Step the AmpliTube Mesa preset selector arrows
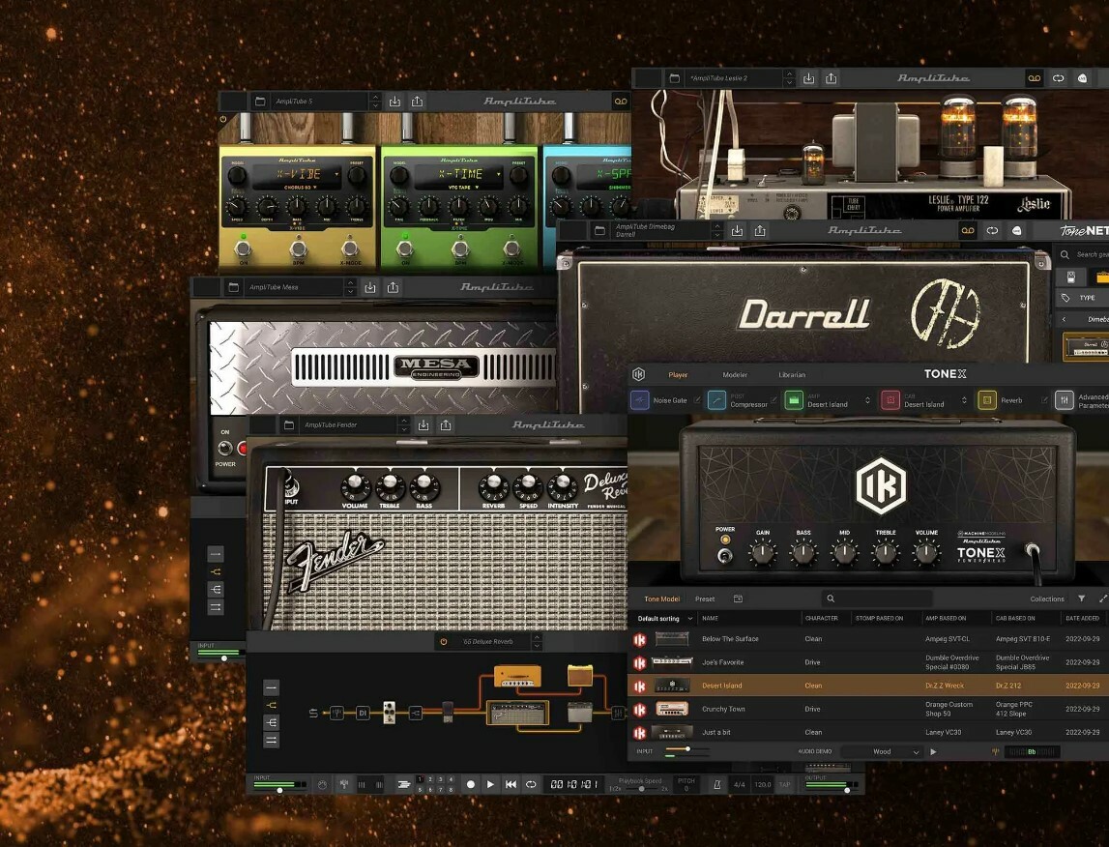Screen dimensions: 1109x847 [x=351, y=287]
